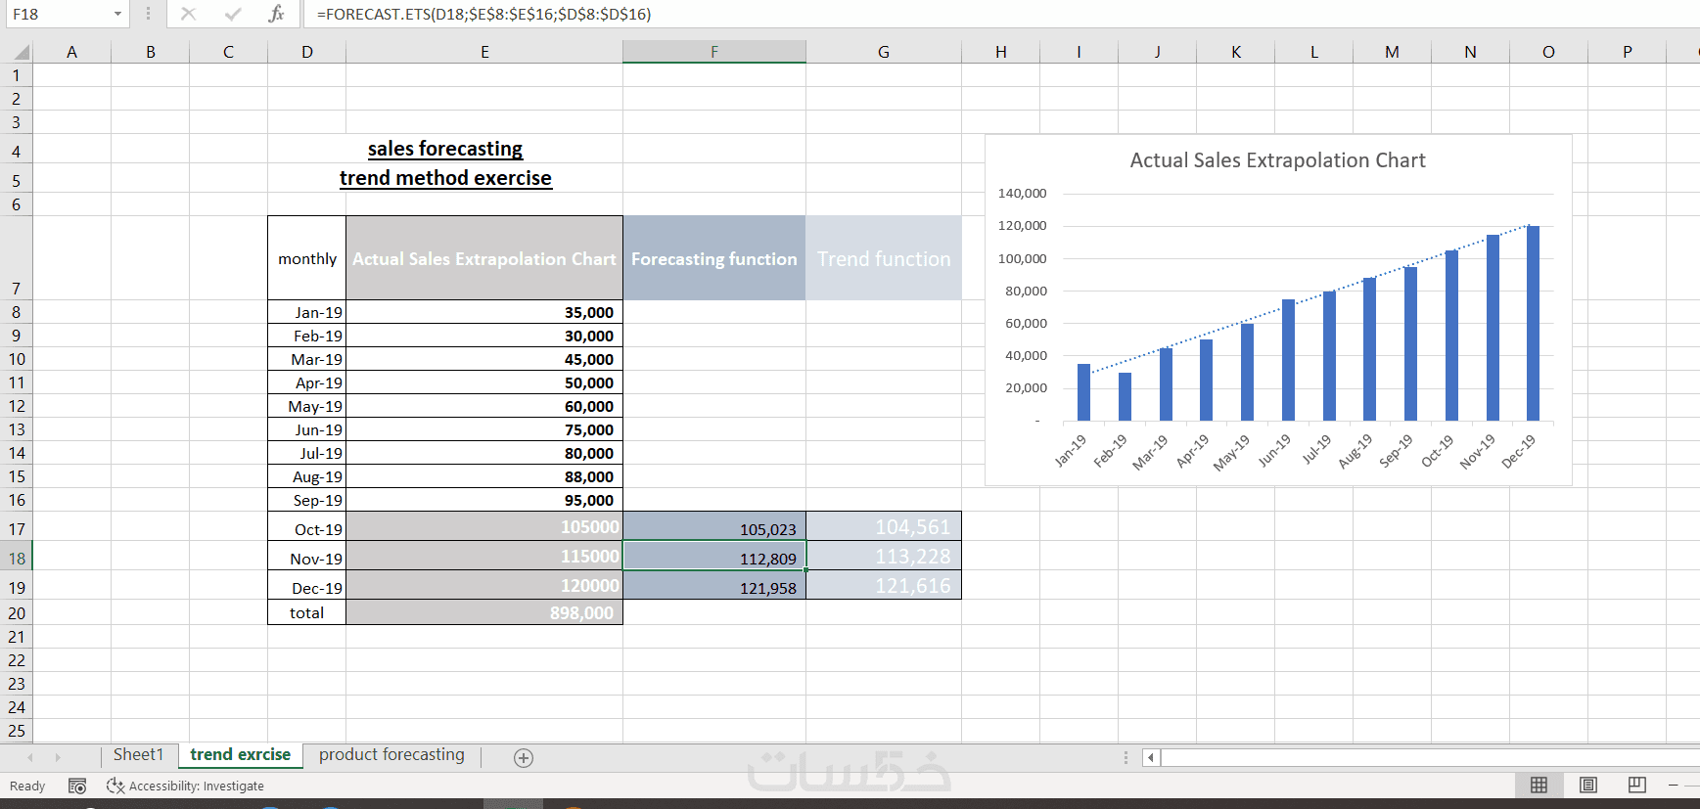Select column F header
This screenshot has width=1700, height=809.
pos(714,52)
